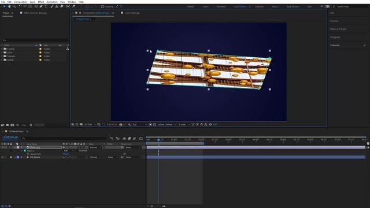Open Mask 1 mode dropdown set to Add

point(69,150)
